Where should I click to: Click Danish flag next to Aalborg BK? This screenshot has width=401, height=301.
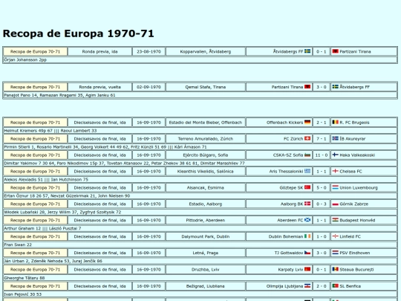pos(307,204)
